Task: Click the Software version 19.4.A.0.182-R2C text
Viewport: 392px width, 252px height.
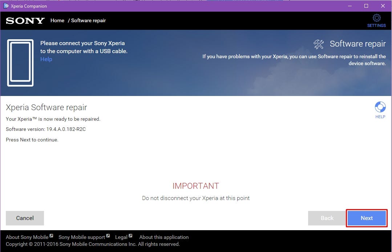Action: click(x=46, y=129)
